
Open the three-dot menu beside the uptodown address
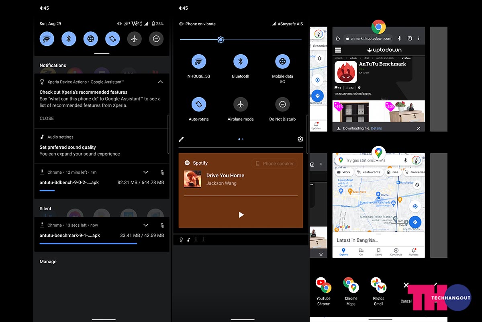419,38
